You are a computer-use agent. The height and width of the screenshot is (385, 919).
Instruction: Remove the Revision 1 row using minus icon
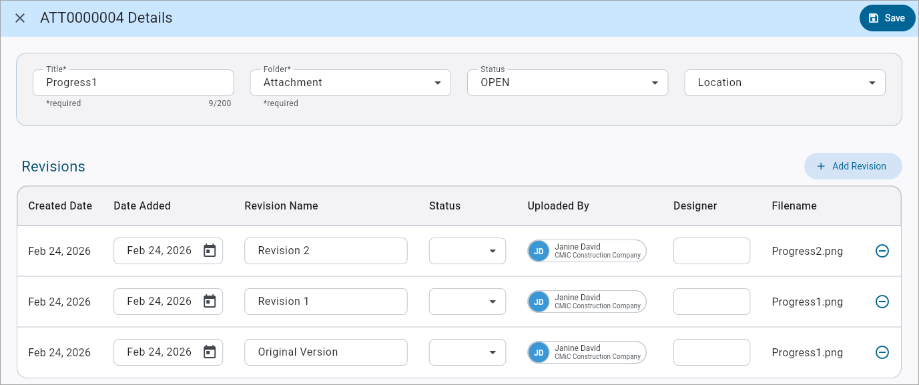882,302
